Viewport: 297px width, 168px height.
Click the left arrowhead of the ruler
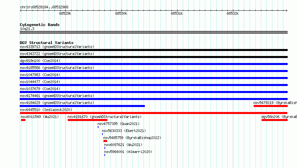pos(21,10)
